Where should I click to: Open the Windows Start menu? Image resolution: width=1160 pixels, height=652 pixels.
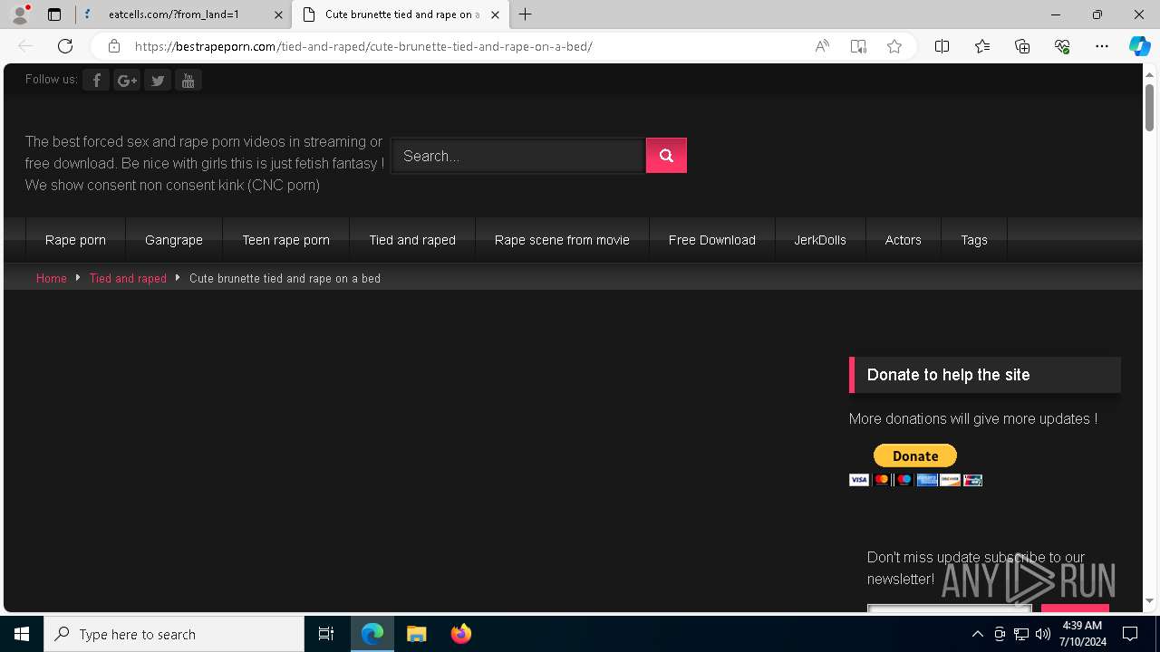pos(22,634)
